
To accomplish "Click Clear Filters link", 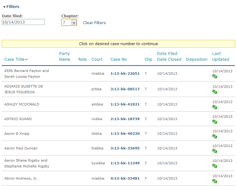I will coord(94,22).
